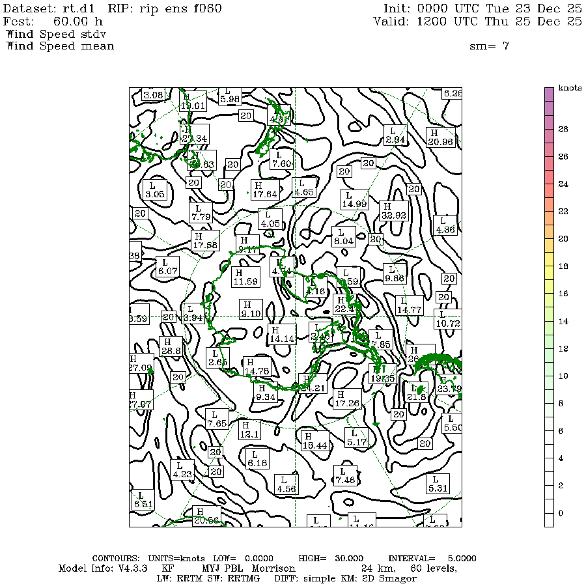Select the 'L 8.04' label

(x=343, y=237)
